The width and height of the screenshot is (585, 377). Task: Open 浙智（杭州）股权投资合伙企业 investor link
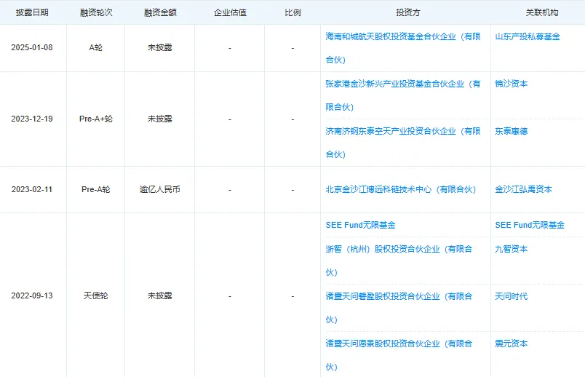(x=399, y=261)
